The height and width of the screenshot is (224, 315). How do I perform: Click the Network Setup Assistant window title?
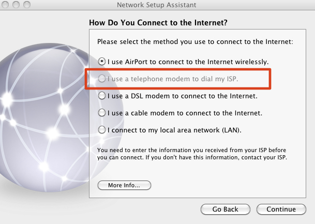(x=157, y=5)
